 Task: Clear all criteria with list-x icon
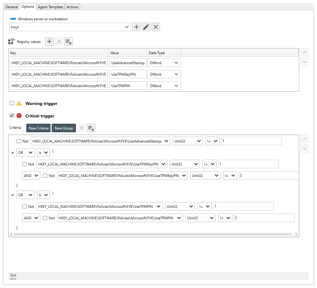coord(91,128)
